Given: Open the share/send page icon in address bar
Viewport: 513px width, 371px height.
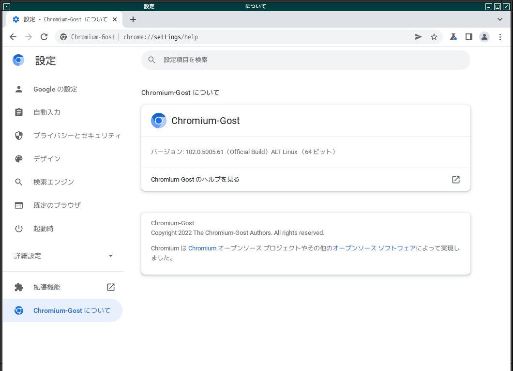Looking at the screenshot, I should tap(418, 37).
